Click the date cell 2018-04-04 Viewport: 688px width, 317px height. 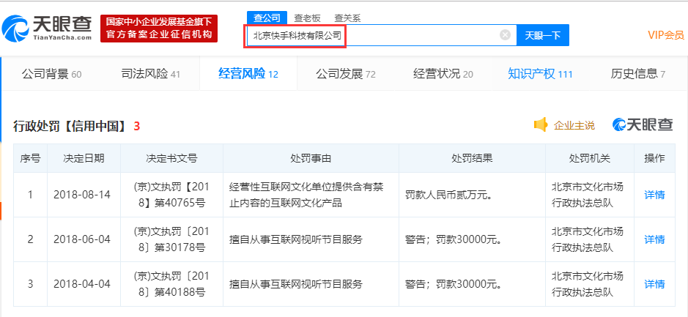pyautogui.click(x=82, y=284)
